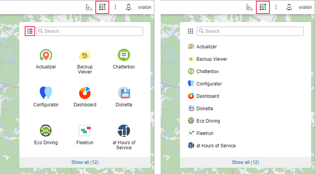
Task: Click the small Eco Driving icon in list
Action: (x=191, y=121)
